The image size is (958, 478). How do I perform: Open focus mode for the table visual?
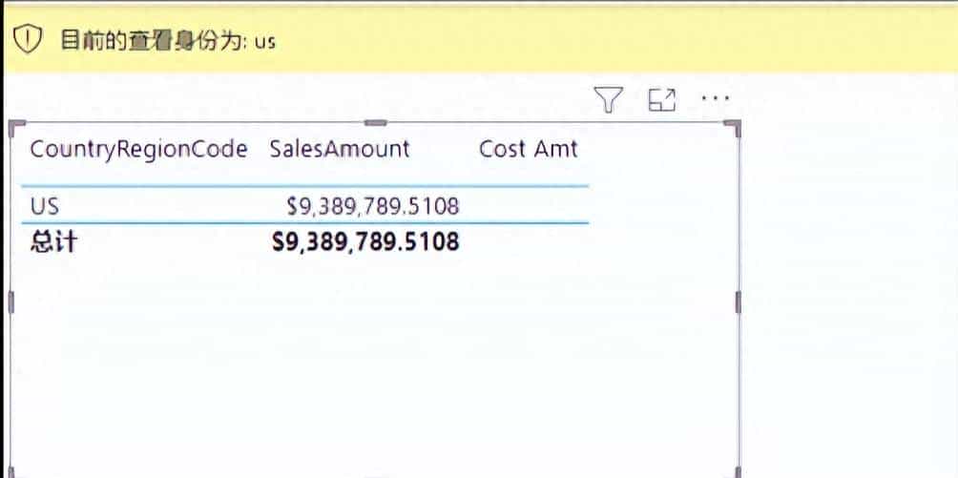(661, 99)
